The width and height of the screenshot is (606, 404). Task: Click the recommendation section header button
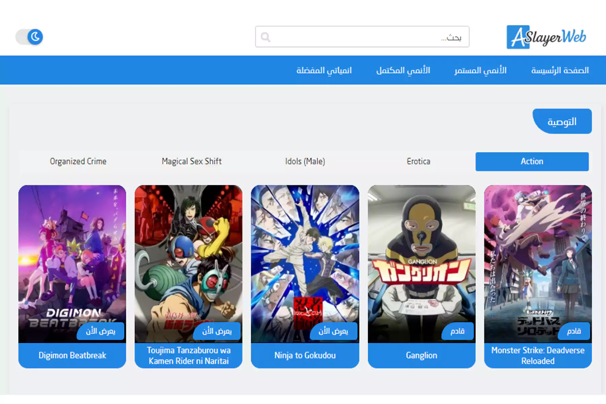click(562, 122)
